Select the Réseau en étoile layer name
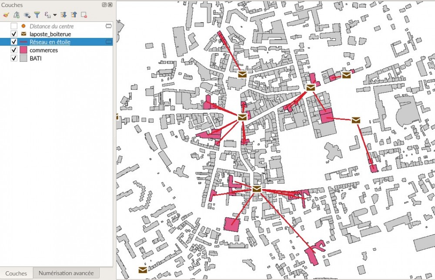 click(50, 42)
